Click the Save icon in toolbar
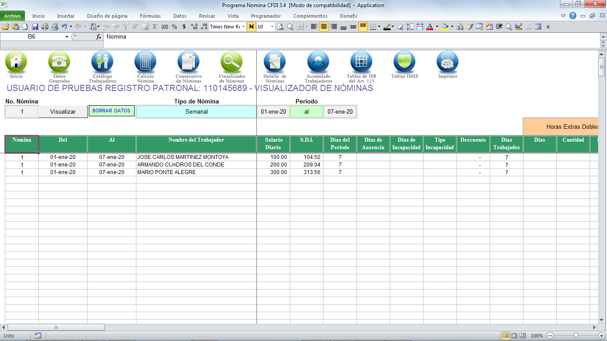 point(35,27)
